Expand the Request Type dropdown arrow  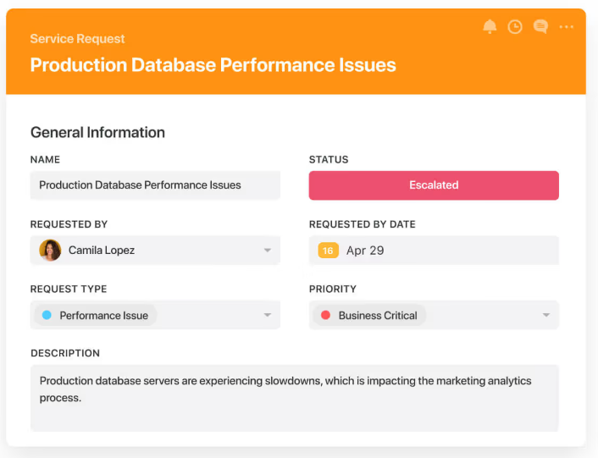point(268,315)
